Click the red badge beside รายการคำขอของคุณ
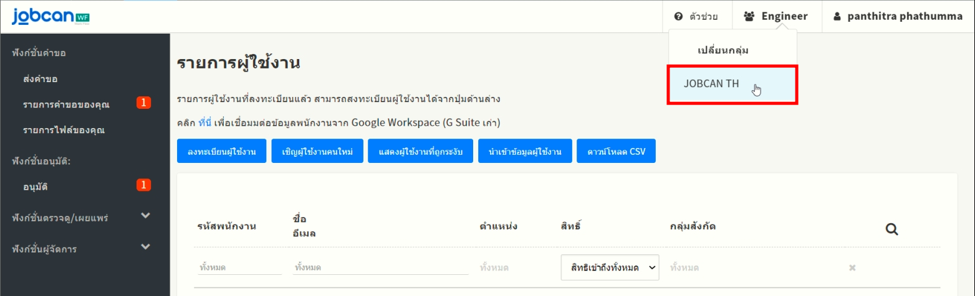 point(143,103)
